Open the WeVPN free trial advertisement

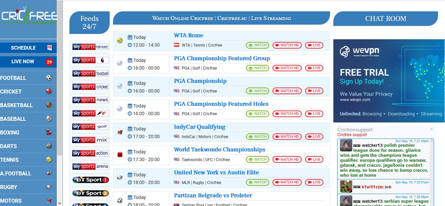[389, 81]
